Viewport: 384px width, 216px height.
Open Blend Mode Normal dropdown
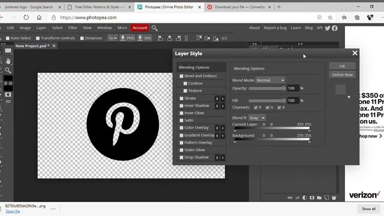pos(270,80)
